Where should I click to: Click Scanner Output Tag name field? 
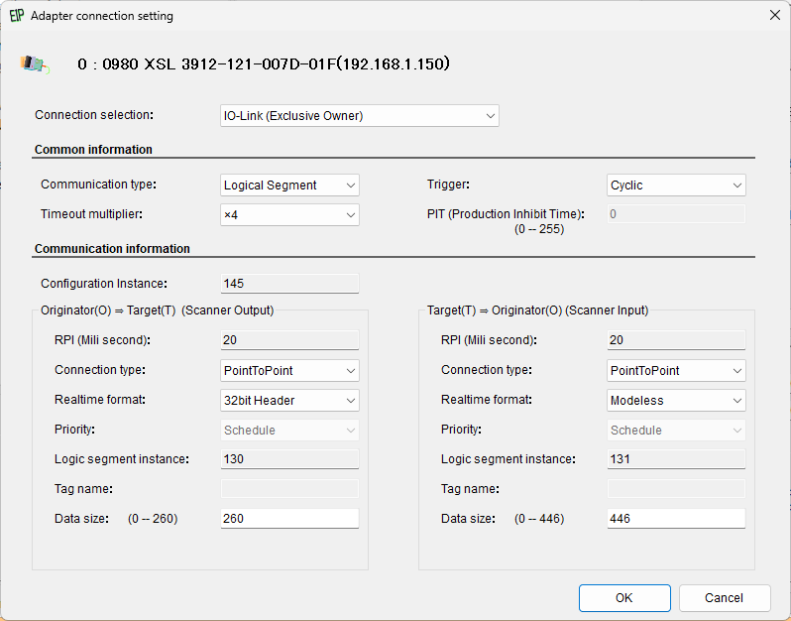289,489
